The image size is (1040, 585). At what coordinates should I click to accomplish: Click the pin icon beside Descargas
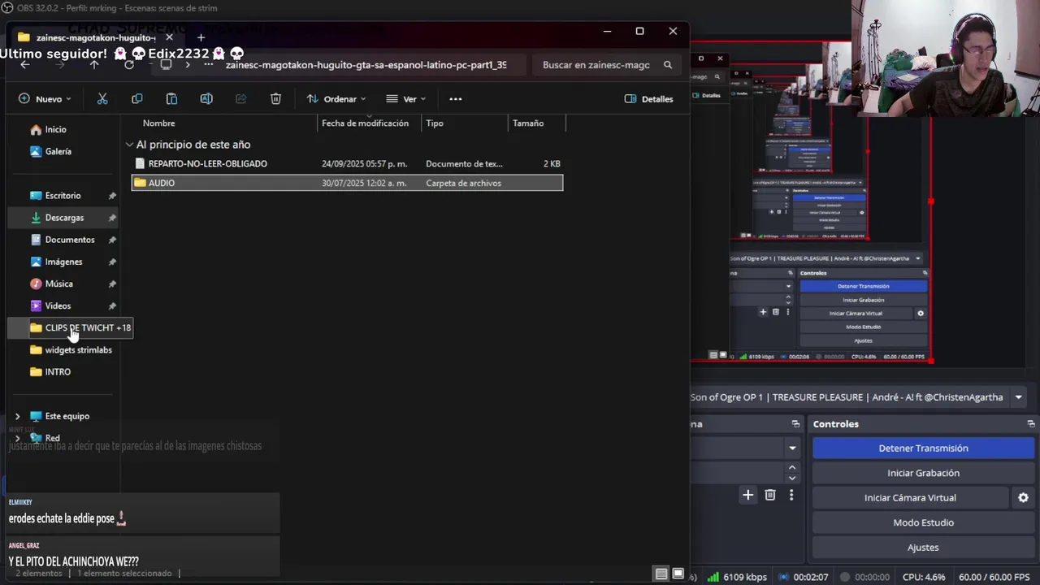tap(112, 218)
